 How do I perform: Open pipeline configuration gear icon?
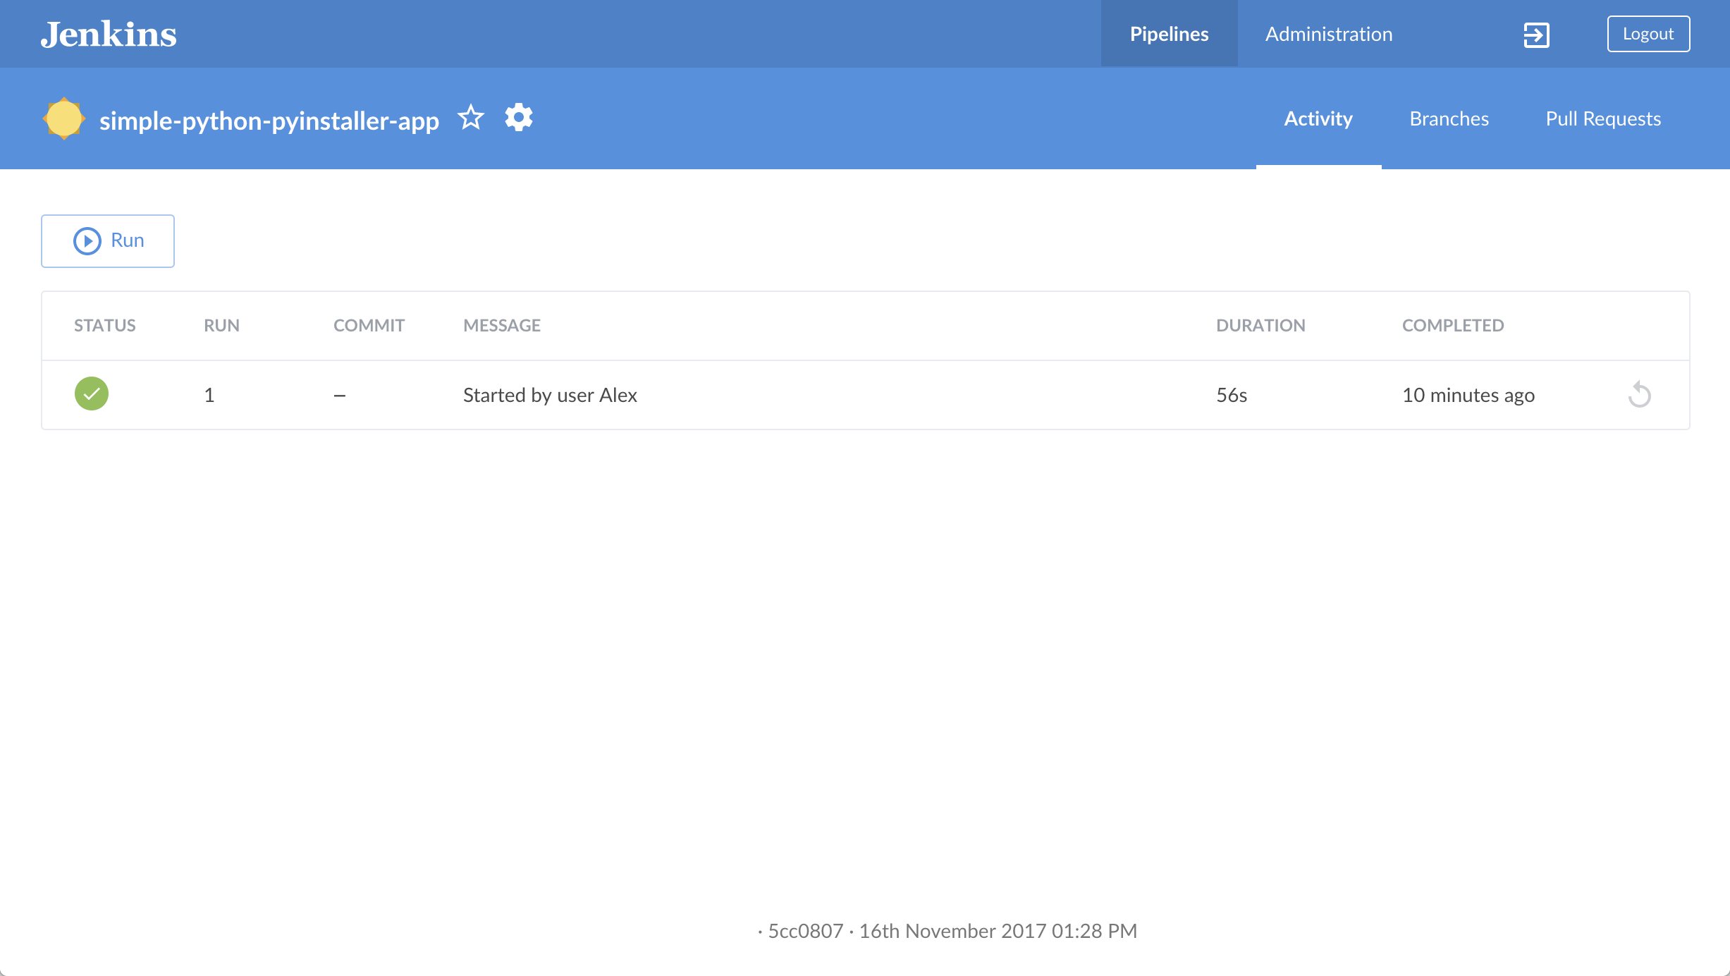pos(519,118)
